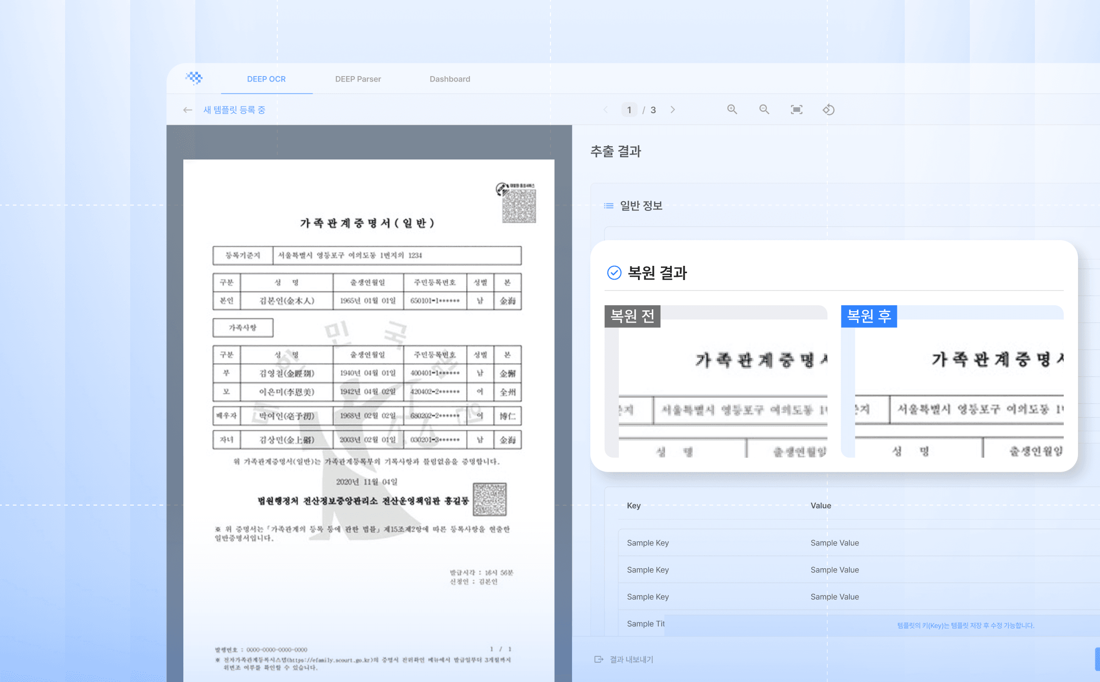Click the back arrow icon

click(x=187, y=110)
